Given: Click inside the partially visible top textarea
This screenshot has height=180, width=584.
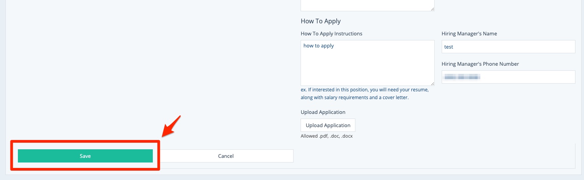Looking at the screenshot, I should point(367,5).
